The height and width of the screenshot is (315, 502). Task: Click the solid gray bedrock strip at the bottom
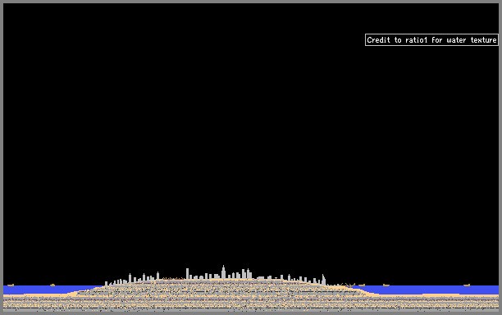[x=251, y=311]
